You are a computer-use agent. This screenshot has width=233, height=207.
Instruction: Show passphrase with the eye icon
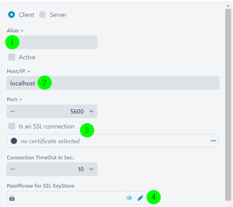129,198
